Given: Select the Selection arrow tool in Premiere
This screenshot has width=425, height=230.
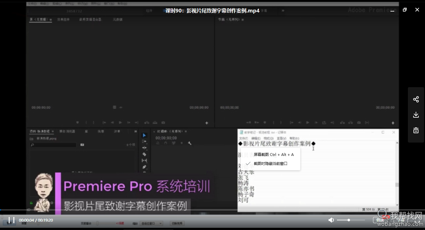Looking at the screenshot, I should click(x=144, y=135).
